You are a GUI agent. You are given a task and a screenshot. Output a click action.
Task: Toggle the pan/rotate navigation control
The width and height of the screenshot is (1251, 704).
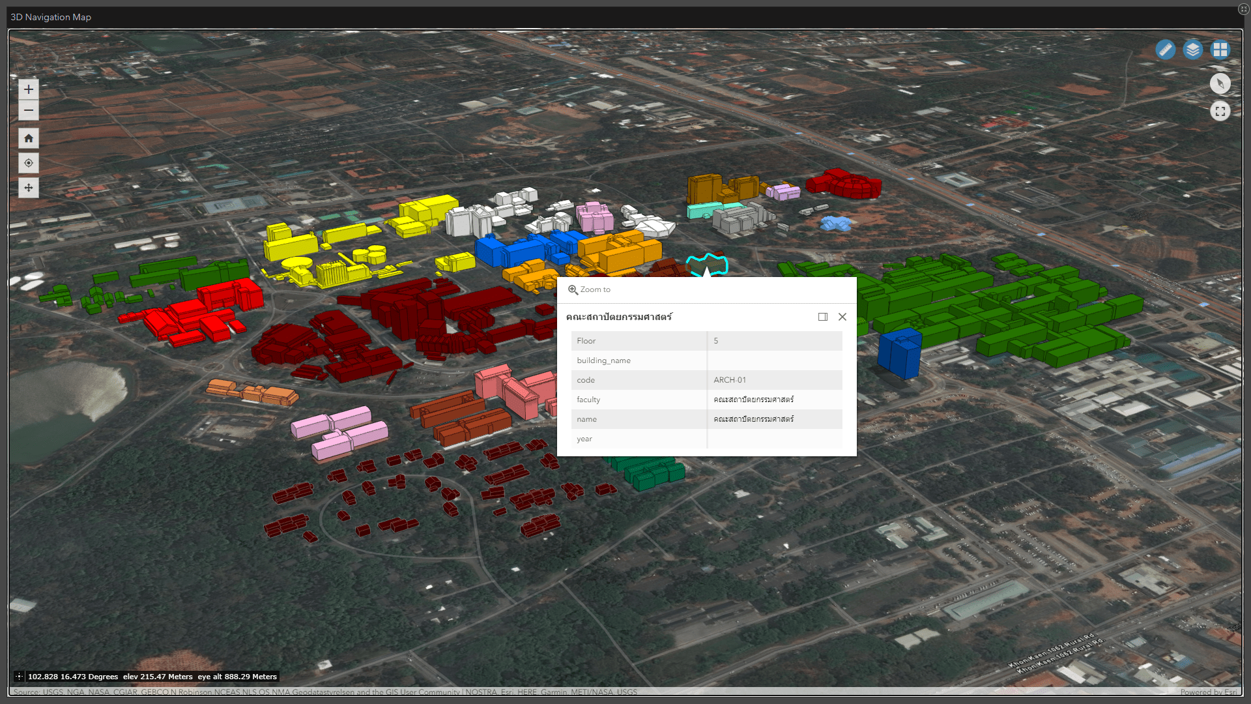[29, 188]
